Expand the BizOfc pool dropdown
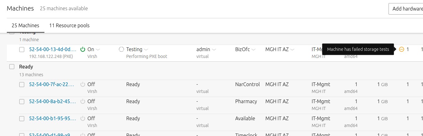The height and width of the screenshot is (136, 423). point(254,50)
